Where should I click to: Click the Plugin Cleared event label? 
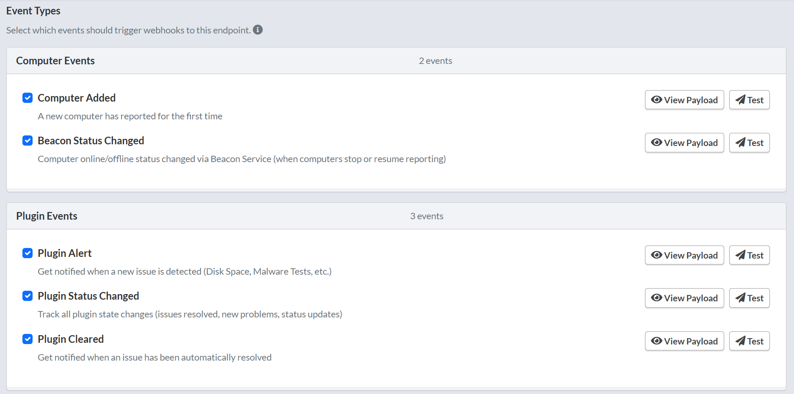[71, 339]
